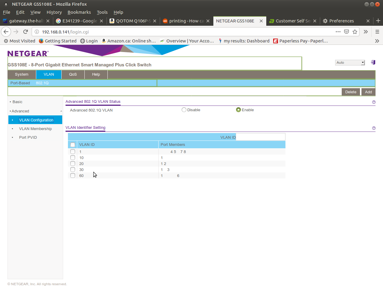Click the Add button

pos(368,92)
